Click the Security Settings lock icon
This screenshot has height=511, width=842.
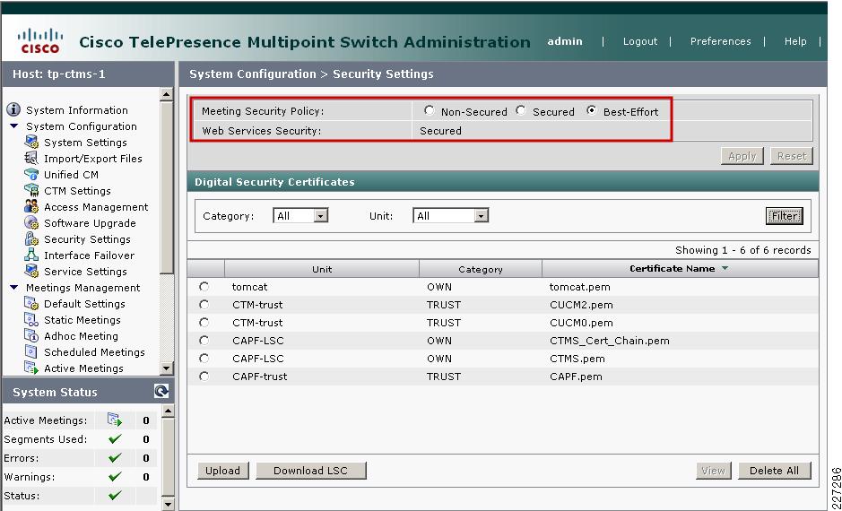pos(31,238)
